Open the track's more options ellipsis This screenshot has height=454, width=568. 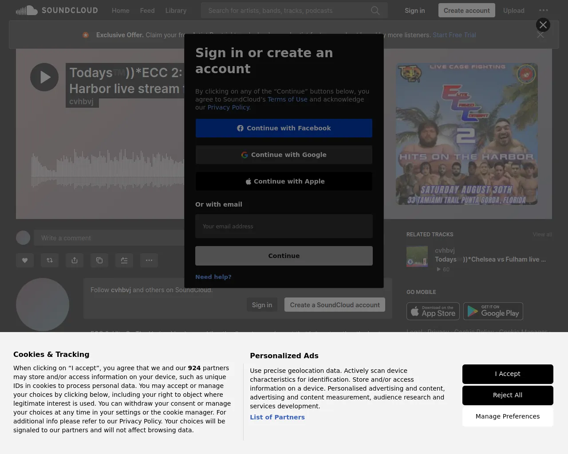click(149, 260)
